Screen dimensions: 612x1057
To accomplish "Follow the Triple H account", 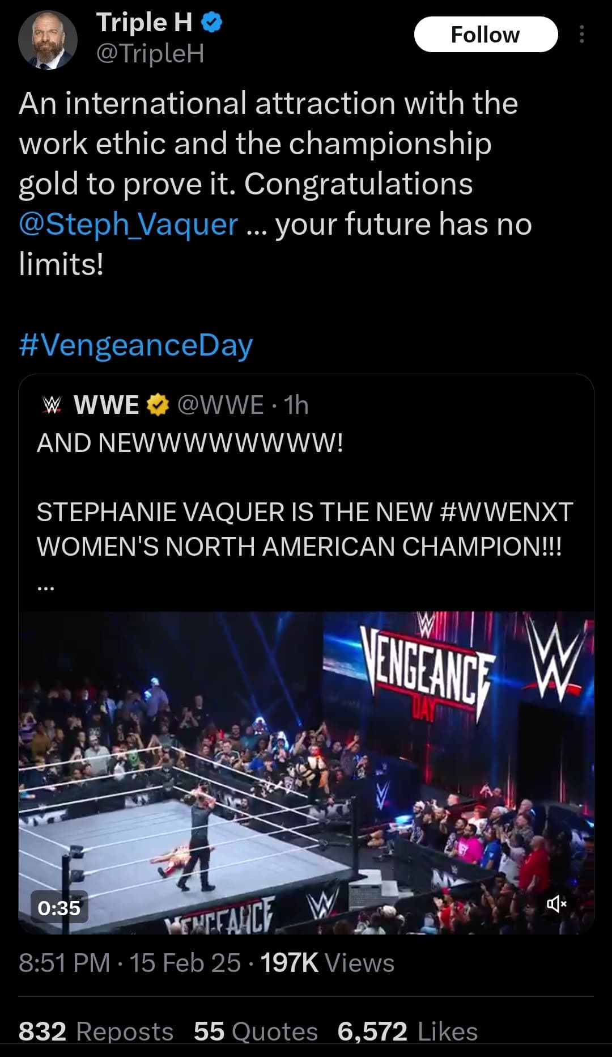I will click(x=486, y=35).
